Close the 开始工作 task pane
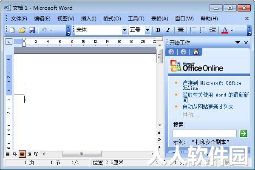This screenshot has height=170, width=255. (246, 43)
